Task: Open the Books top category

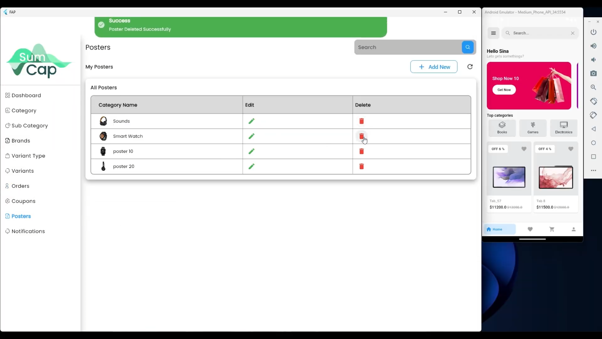Action: pyautogui.click(x=502, y=128)
